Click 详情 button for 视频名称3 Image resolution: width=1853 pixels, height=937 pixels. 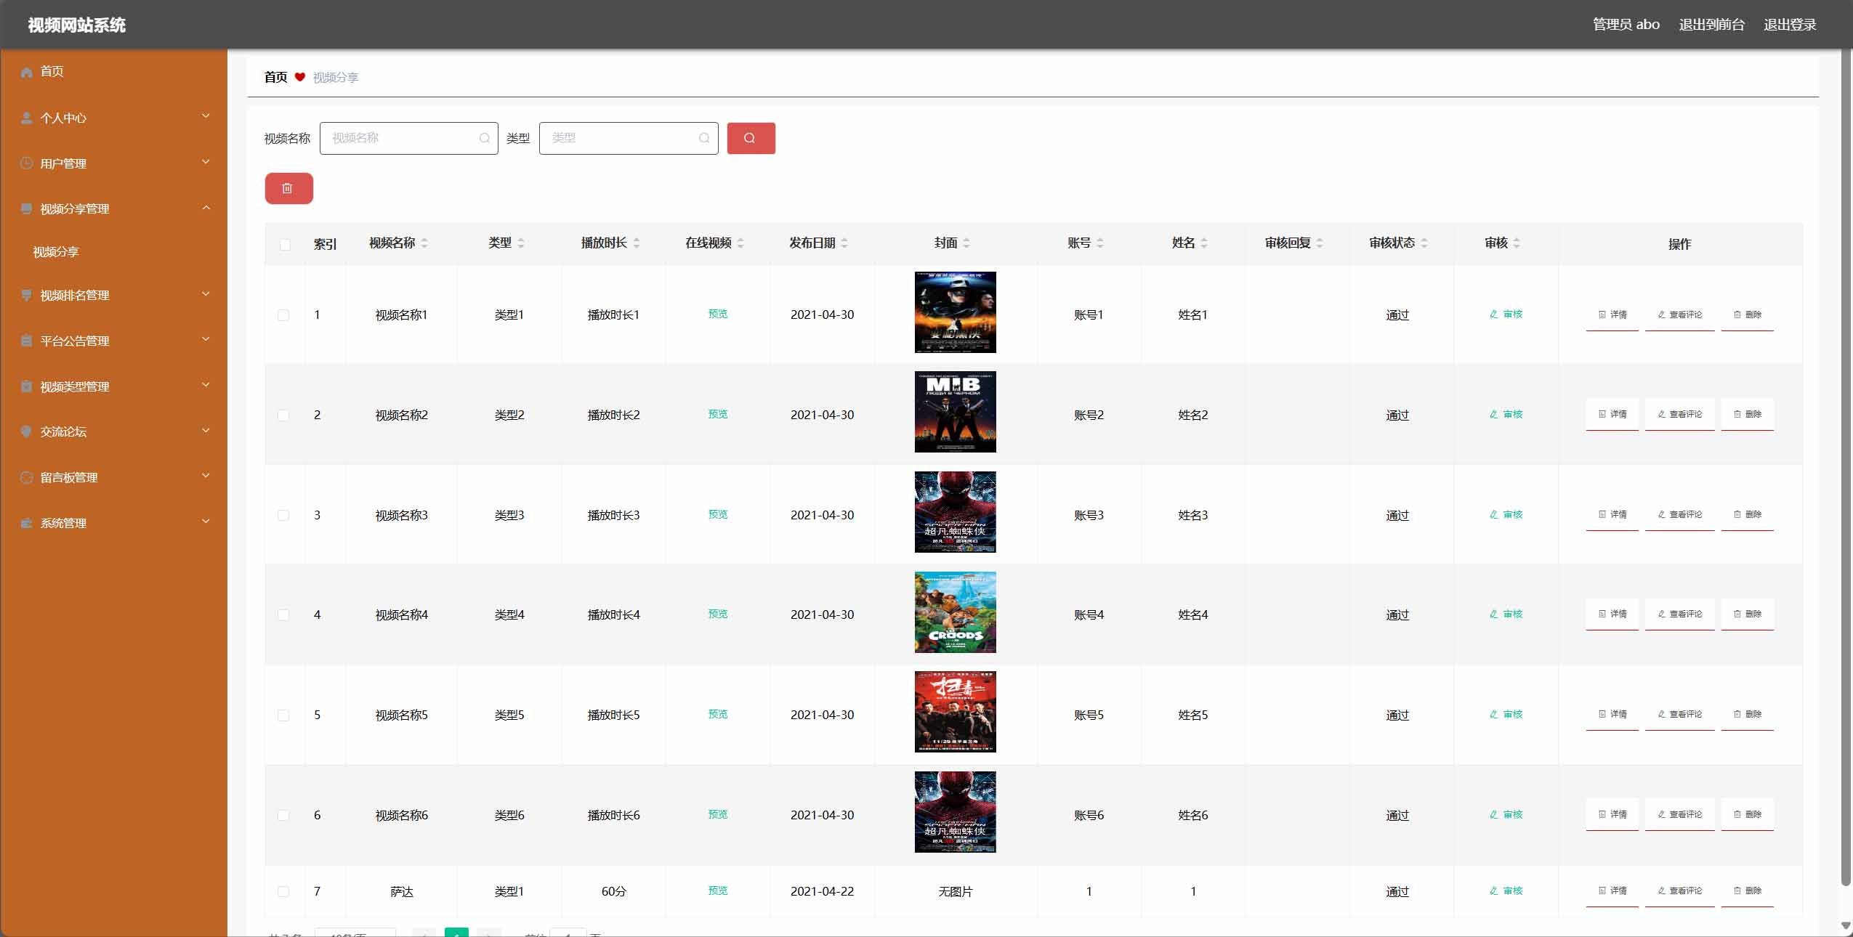pyautogui.click(x=1612, y=514)
